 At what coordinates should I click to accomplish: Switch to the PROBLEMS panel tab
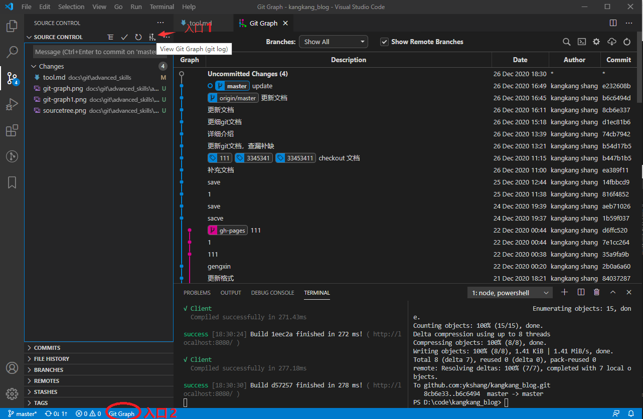click(197, 293)
